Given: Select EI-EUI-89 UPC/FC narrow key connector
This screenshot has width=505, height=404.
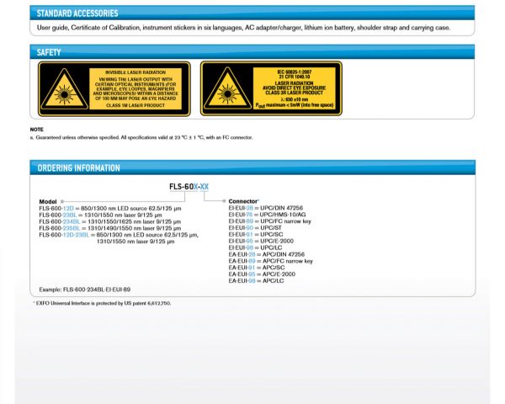Looking at the screenshot, I should pos(270,221).
